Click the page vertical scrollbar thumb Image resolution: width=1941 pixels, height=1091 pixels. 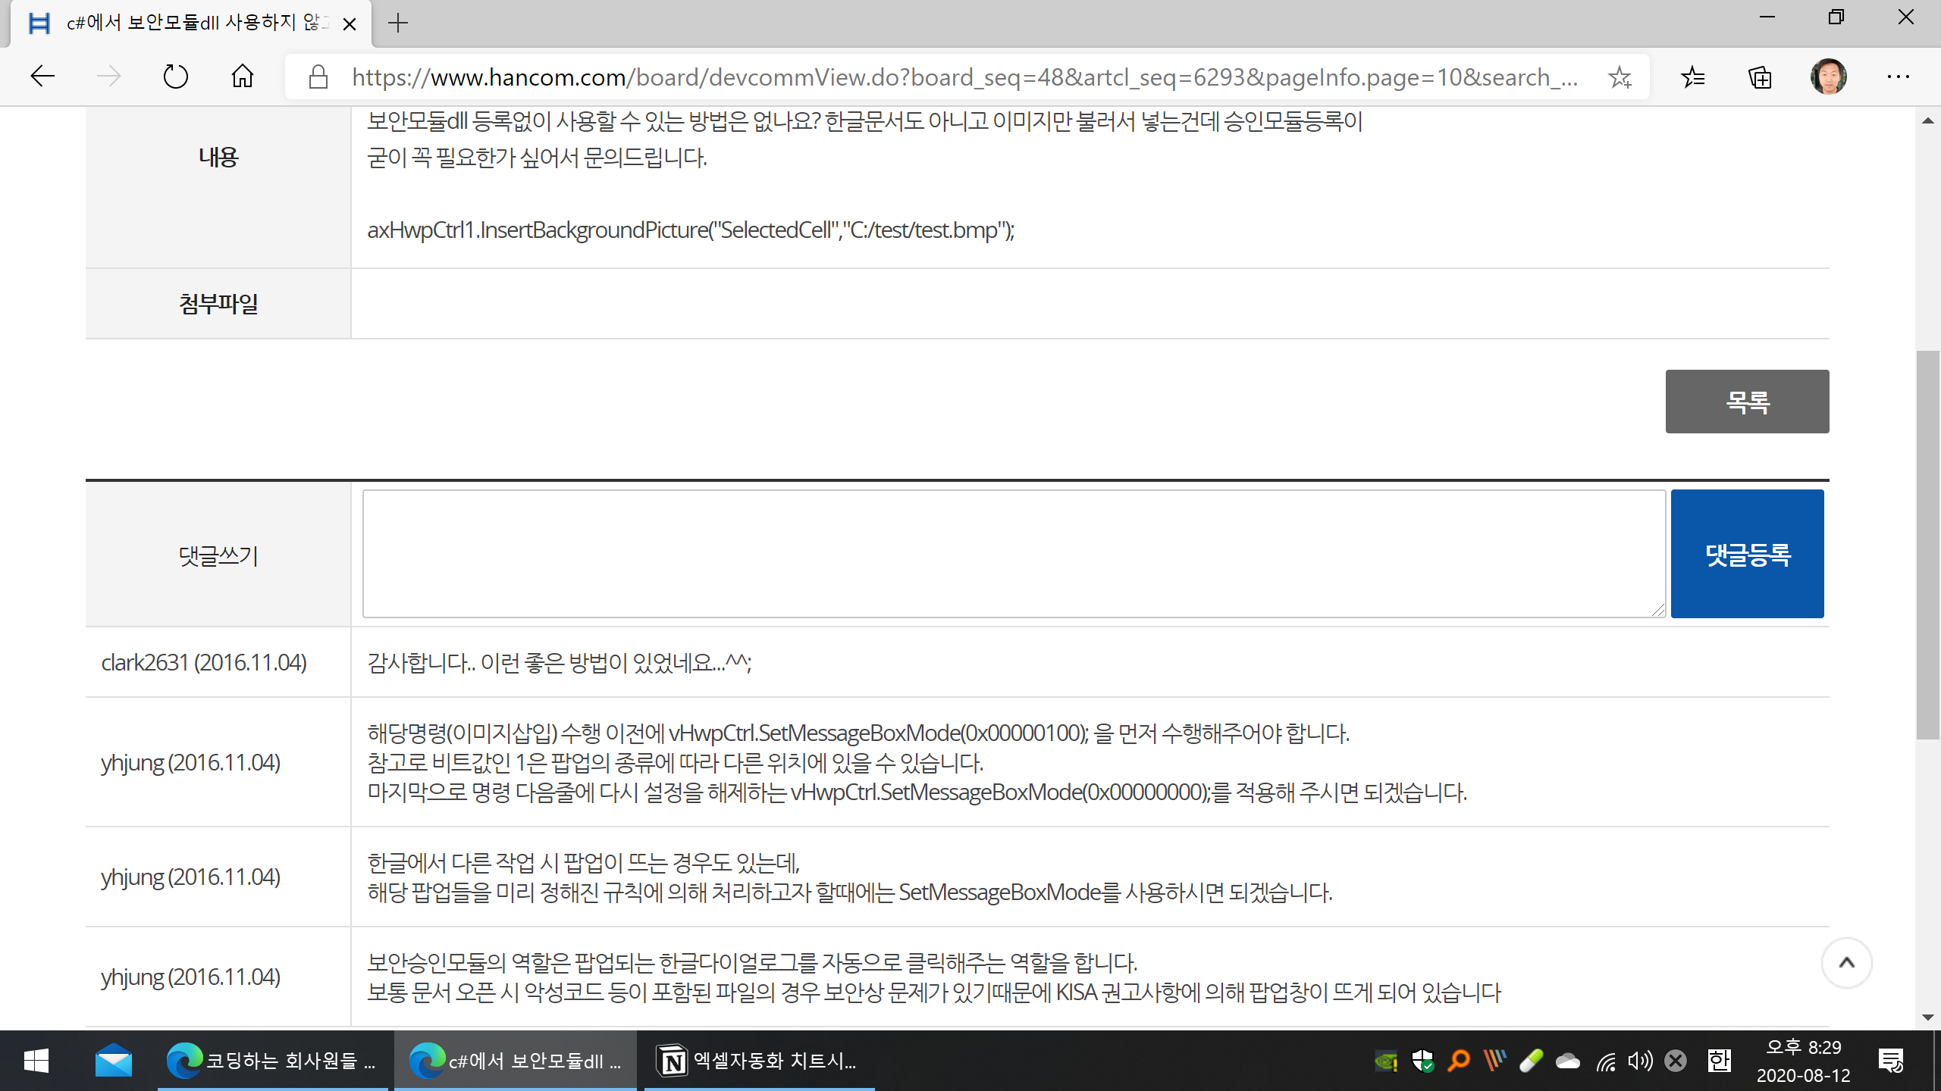(x=1927, y=545)
